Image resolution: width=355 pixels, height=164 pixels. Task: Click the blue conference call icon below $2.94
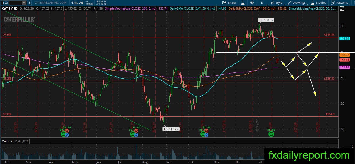(x=67, y=135)
